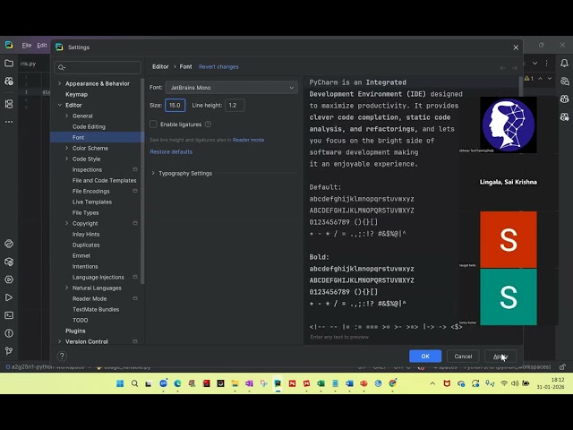Collapse the Editor section chevron
Viewport: 573px width, 430px height.
tap(60, 106)
